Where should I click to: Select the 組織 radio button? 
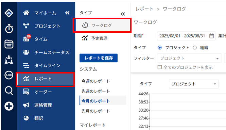(195, 48)
